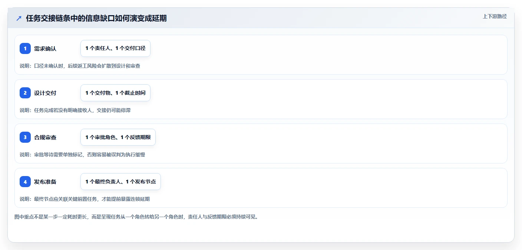Click the title 任务交接链条中的信息缺口如何演变成延期
Image resolution: width=522 pixels, height=250 pixels.
pos(96,18)
